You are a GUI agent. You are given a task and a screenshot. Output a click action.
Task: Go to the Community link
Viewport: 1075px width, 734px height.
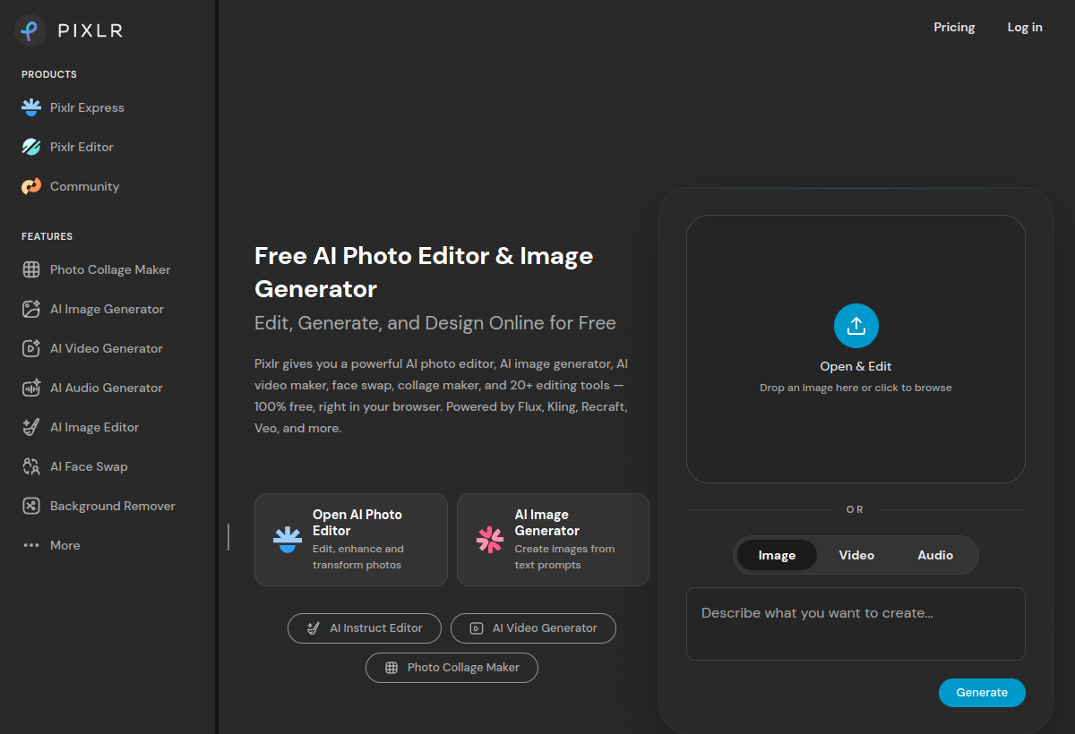click(84, 186)
